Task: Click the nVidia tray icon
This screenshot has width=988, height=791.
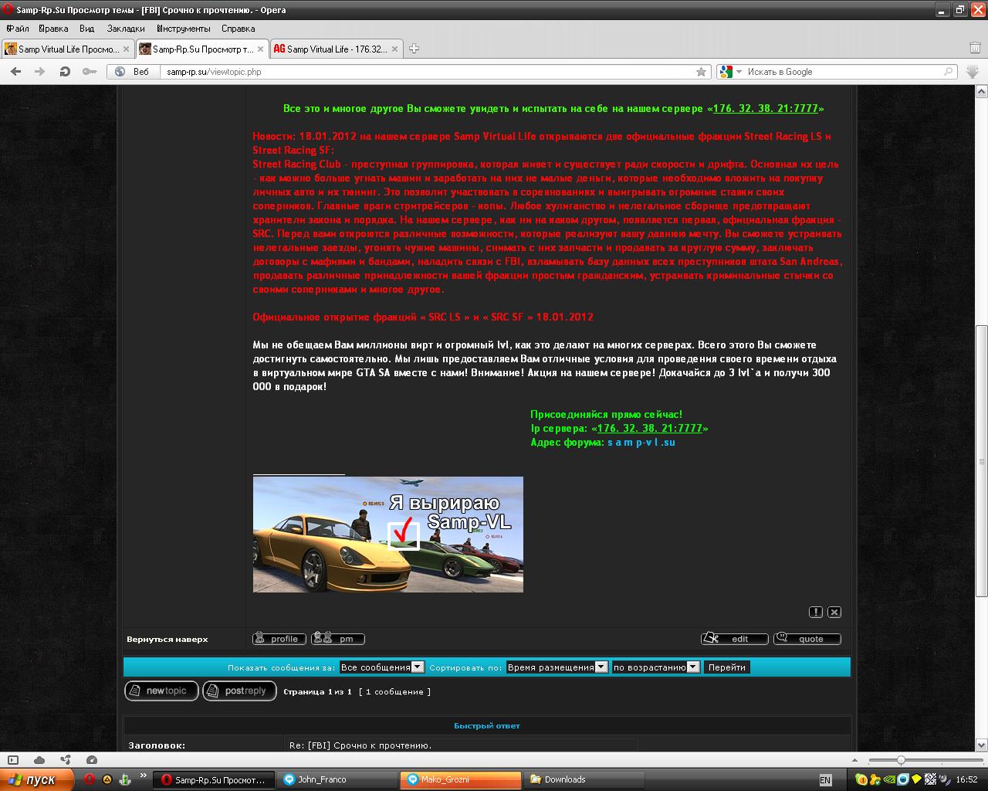Action: pos(889,779)
